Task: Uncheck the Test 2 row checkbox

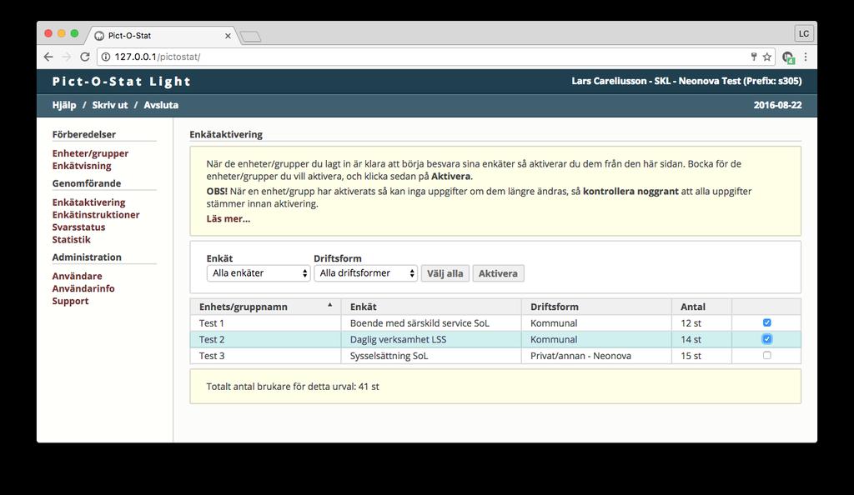Action: coord(767,339)
